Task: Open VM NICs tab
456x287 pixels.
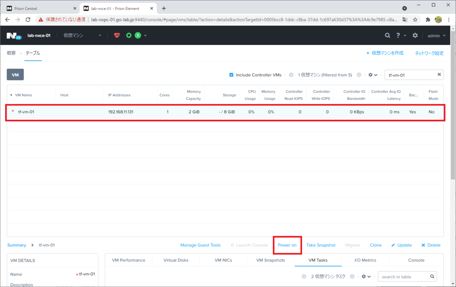Action: point(223,260)
